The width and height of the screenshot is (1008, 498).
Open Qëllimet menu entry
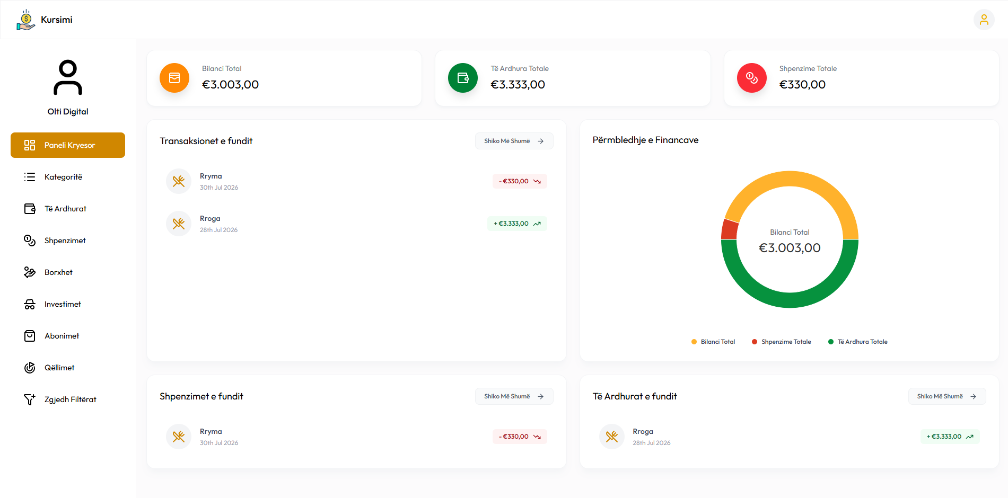point(68,368)
